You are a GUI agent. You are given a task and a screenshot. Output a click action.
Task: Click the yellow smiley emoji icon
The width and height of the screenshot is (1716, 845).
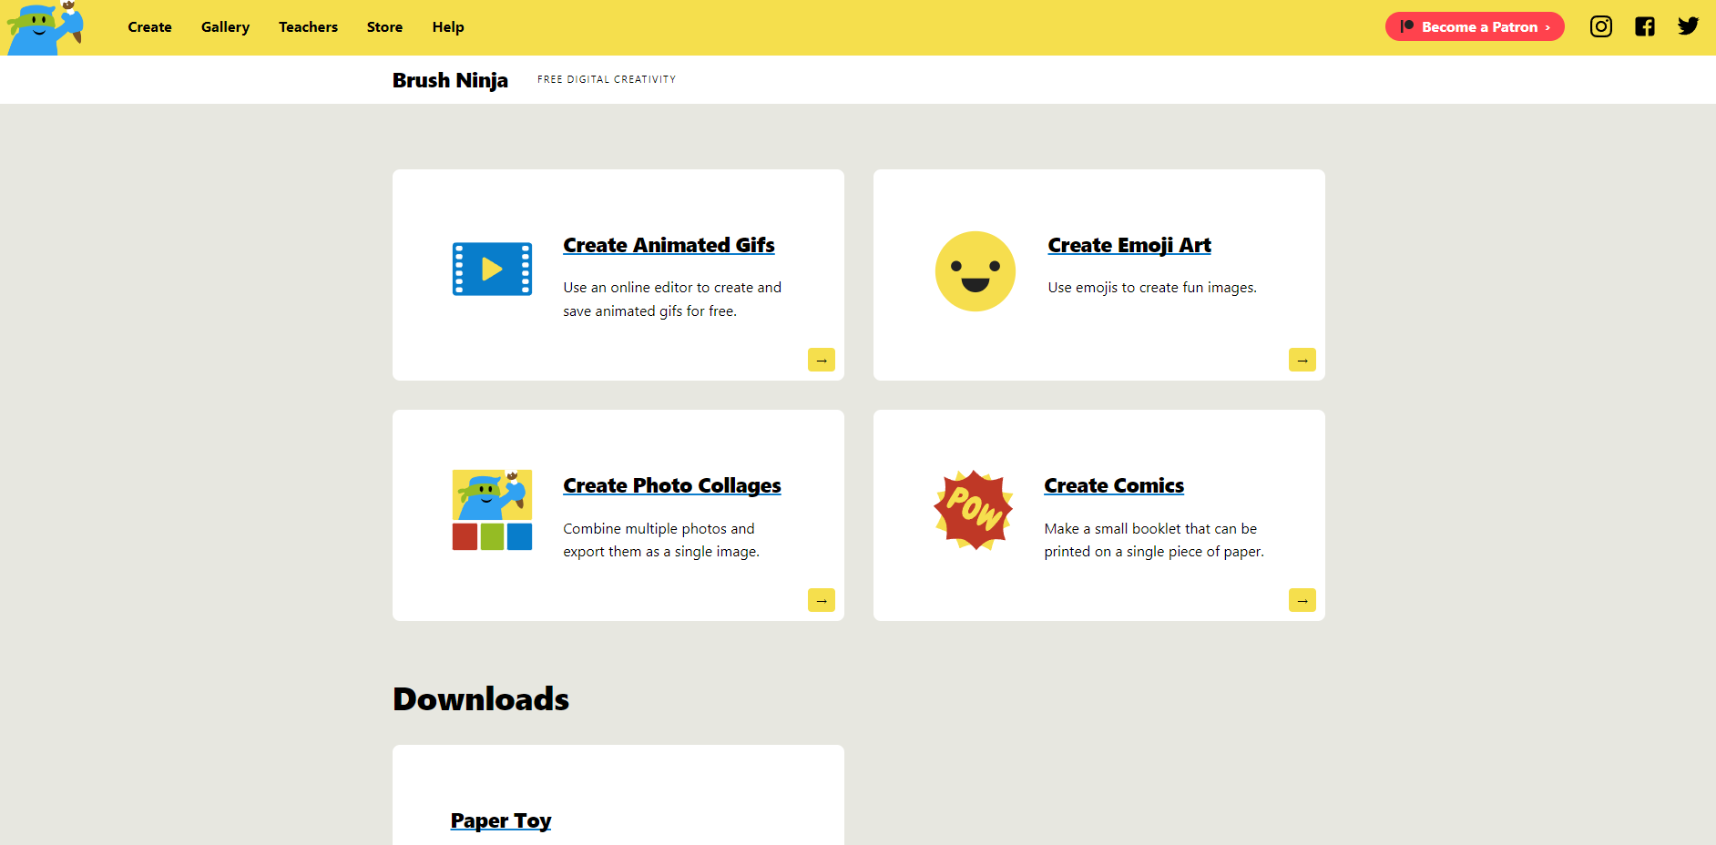pos(975,271)
